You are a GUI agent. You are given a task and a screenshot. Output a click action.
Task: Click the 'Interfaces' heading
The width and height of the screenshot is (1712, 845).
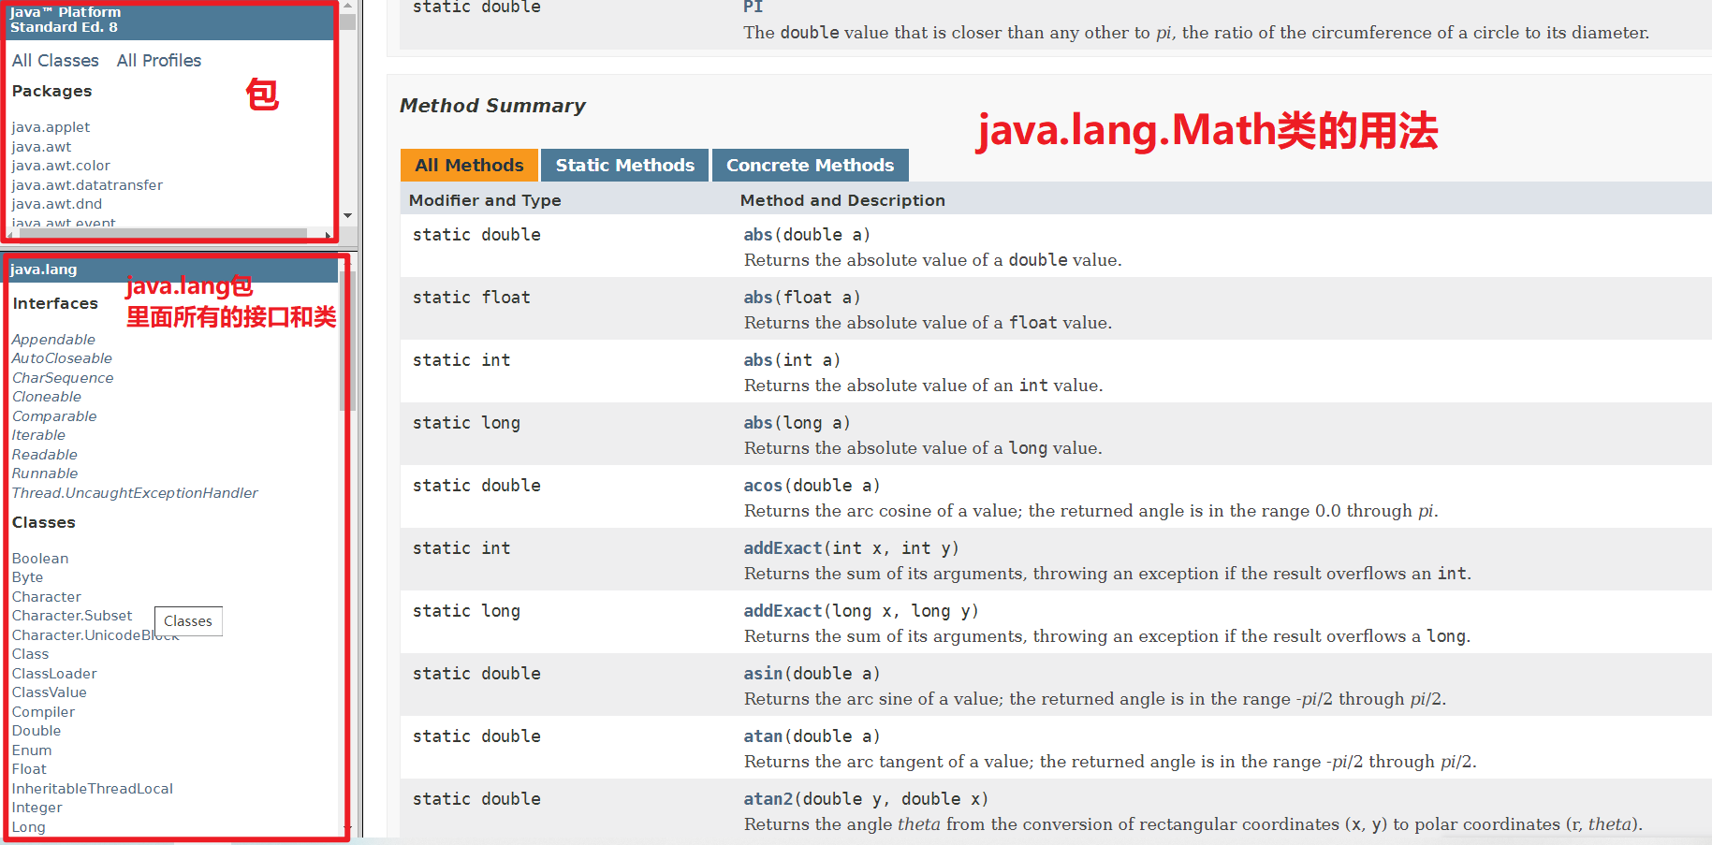(55, 304)
